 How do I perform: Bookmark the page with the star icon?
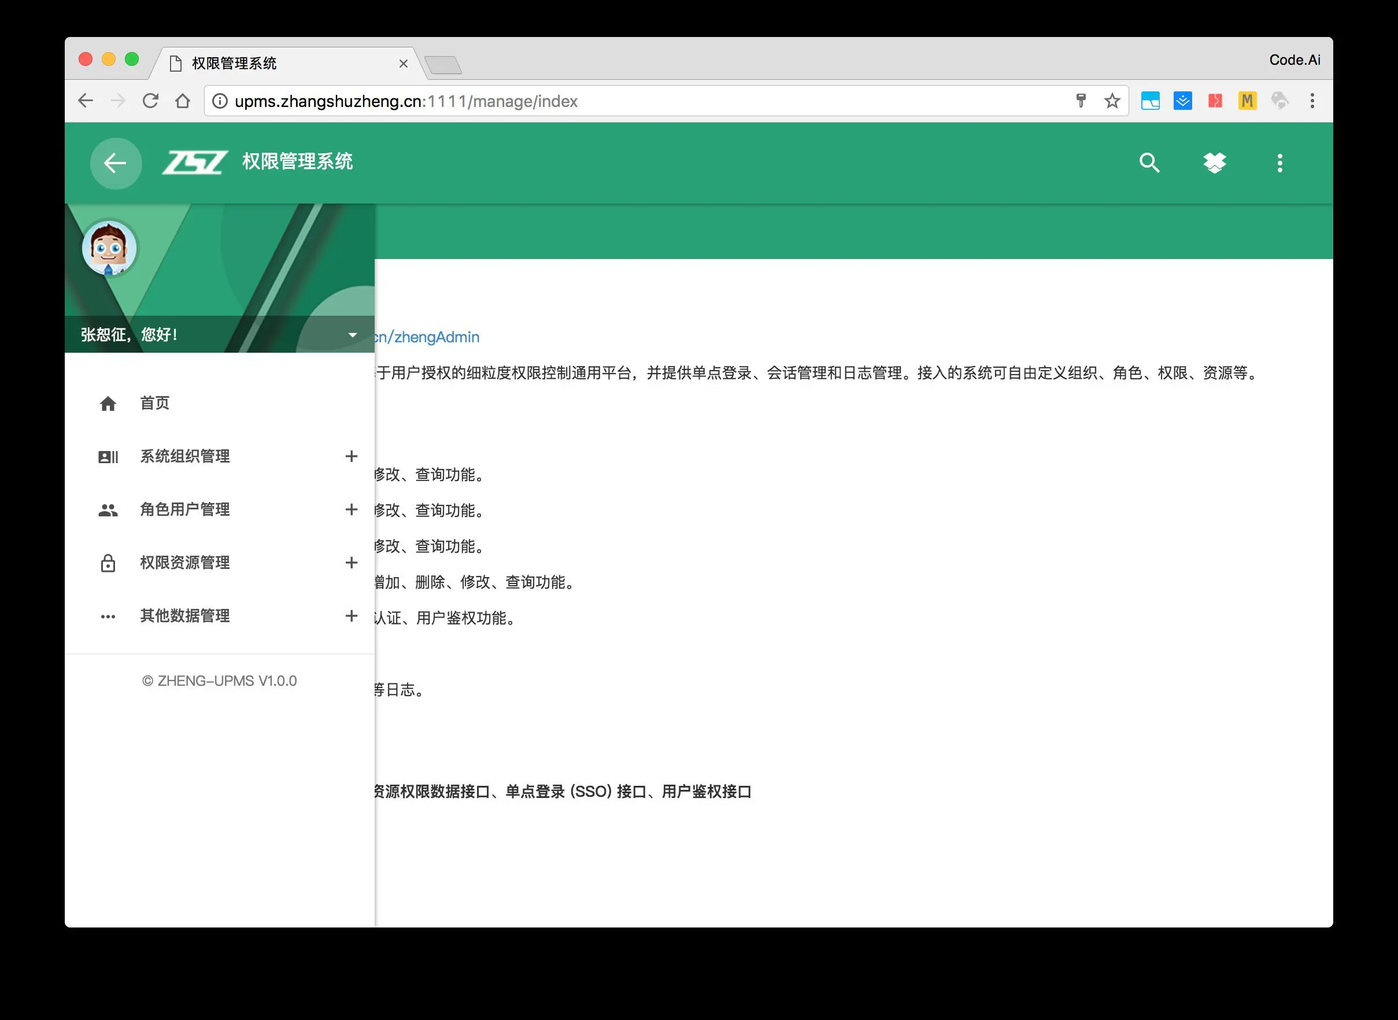[1112, 101]
